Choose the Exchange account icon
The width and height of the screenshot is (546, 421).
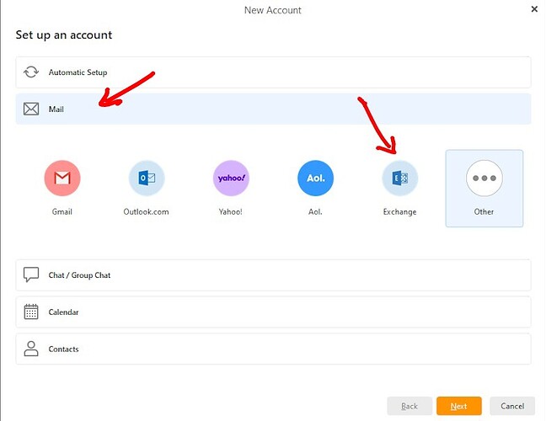[x=399, y=178]
